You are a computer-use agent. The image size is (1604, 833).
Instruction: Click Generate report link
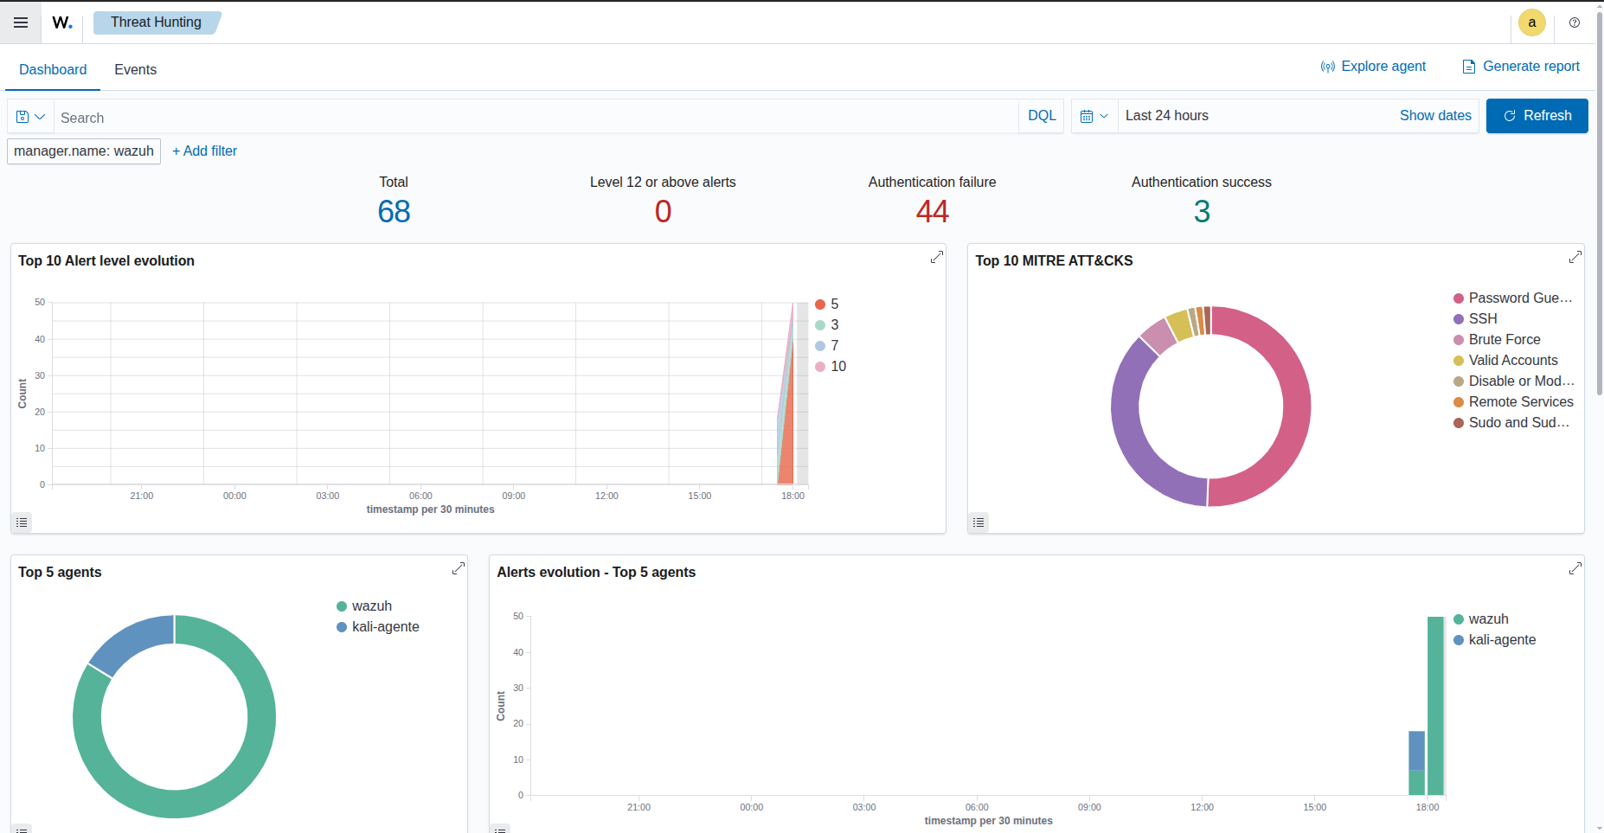pos(1521,67)
